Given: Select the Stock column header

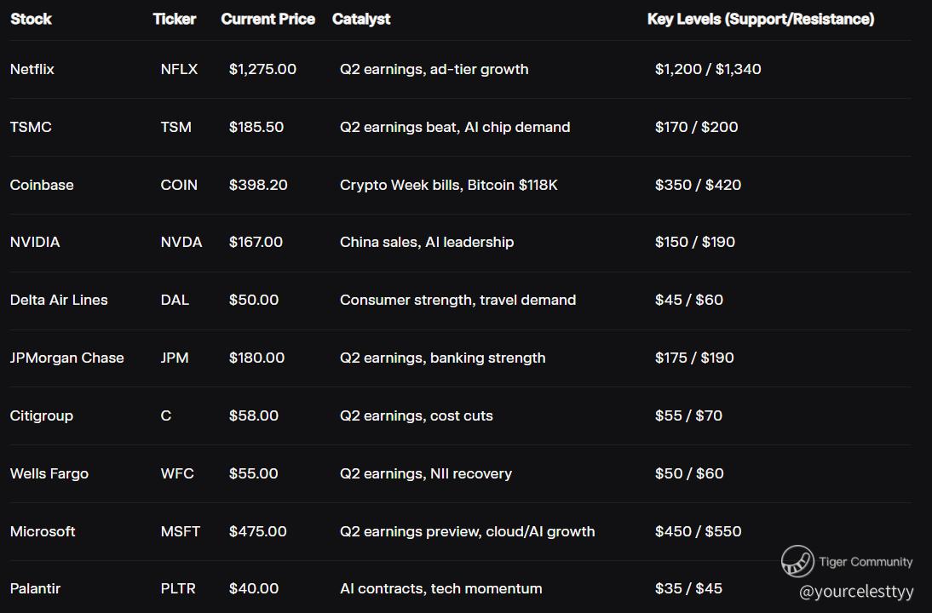Looking at the screenshot, I should pyautogui.click(x=31, y=19).
